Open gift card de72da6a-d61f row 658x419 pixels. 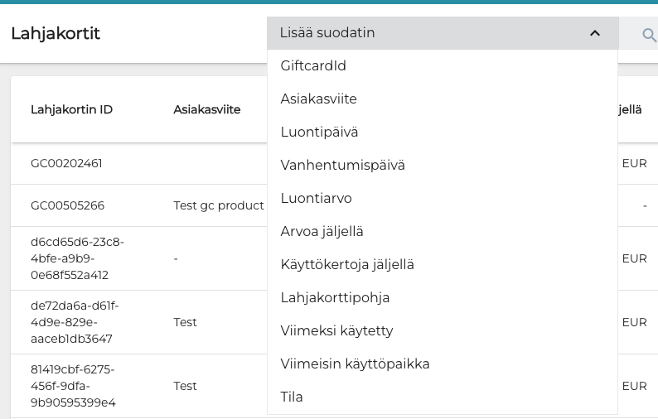click(77, 322)
